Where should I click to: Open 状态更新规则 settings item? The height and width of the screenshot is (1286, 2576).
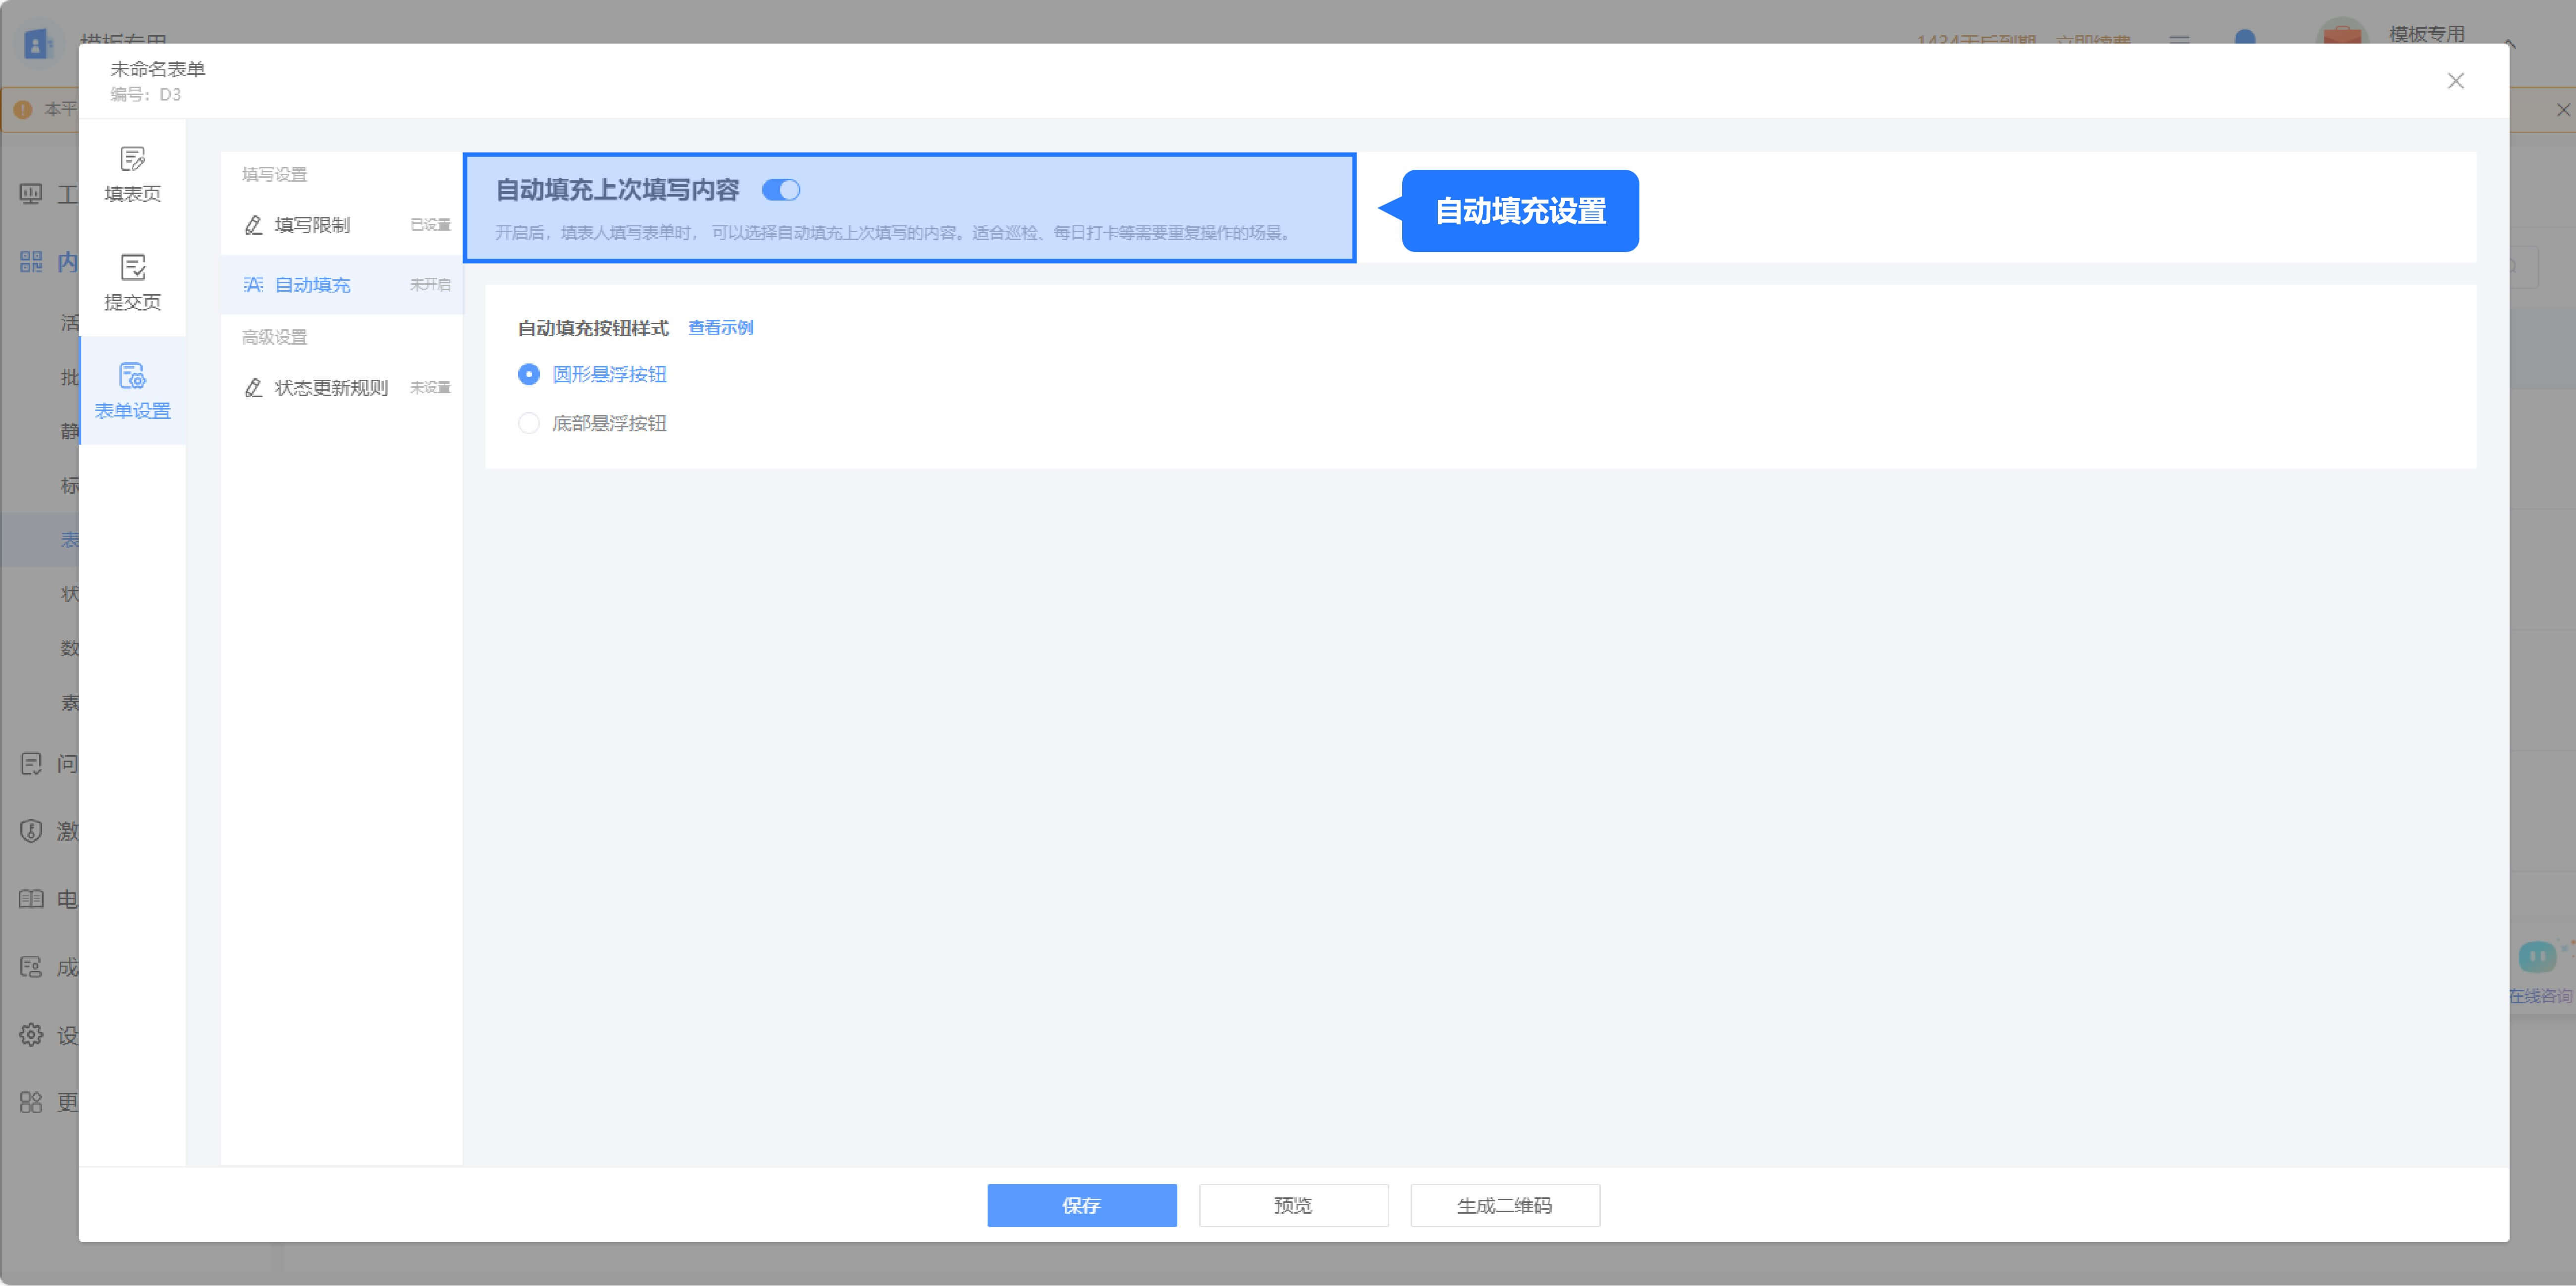(331, 388)
